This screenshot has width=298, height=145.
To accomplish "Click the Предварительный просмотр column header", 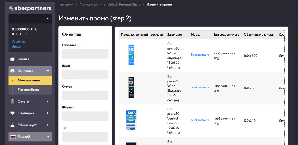I will (142, 35).
